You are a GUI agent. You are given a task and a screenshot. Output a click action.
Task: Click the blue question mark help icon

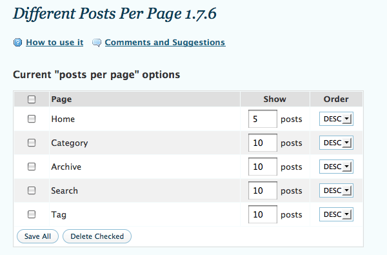click(17, 43)
